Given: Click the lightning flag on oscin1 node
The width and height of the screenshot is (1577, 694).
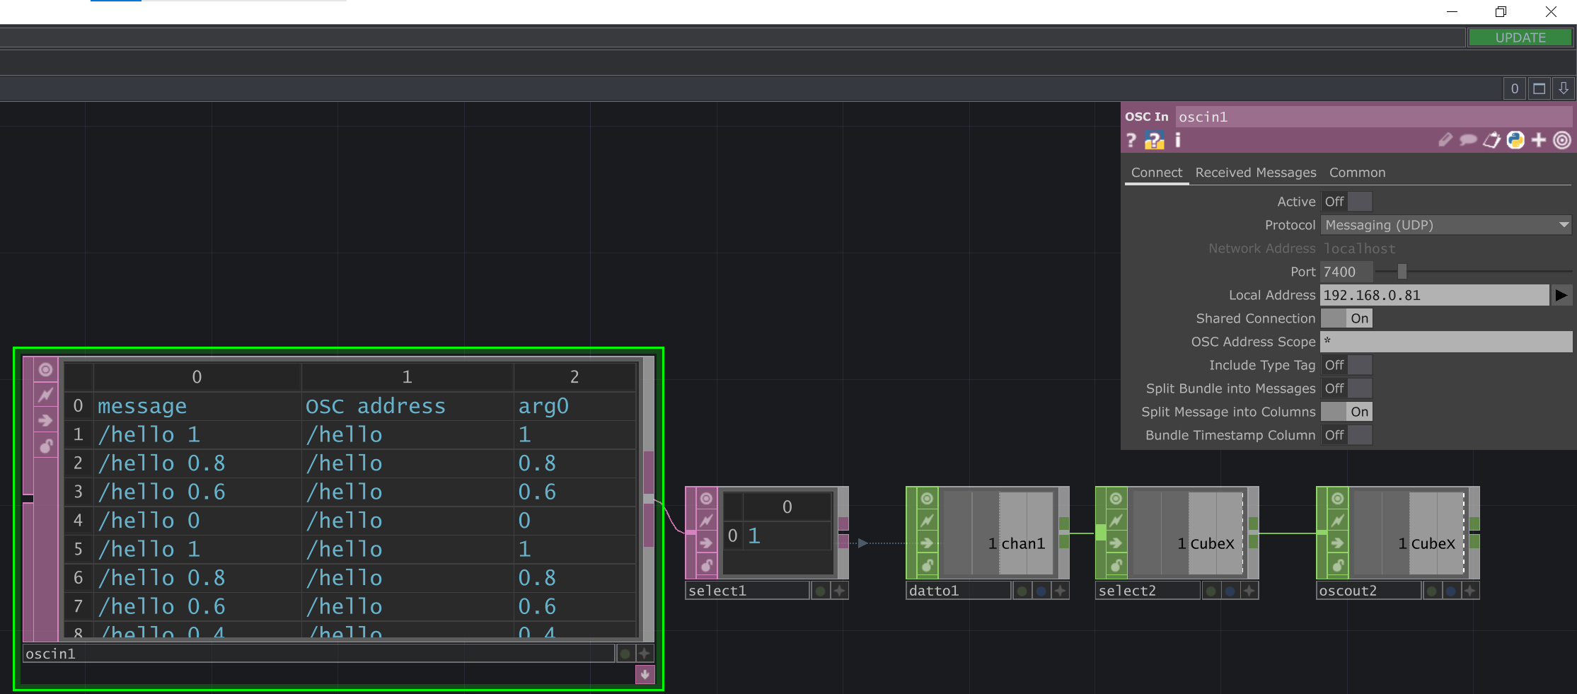Looking at the screenshot, I should click(x=45, y=395).
